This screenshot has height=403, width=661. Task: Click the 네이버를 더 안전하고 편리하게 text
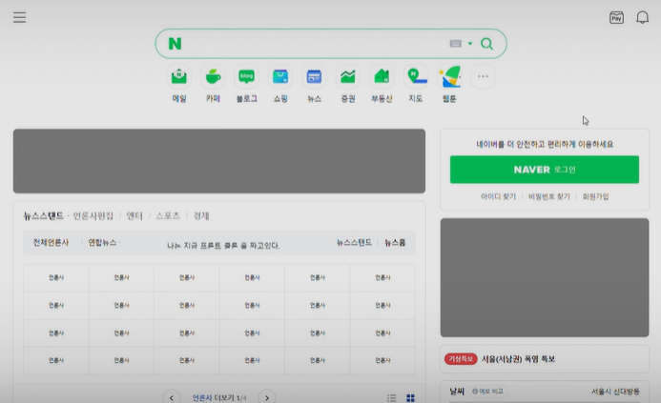click(x=545, y=144)
